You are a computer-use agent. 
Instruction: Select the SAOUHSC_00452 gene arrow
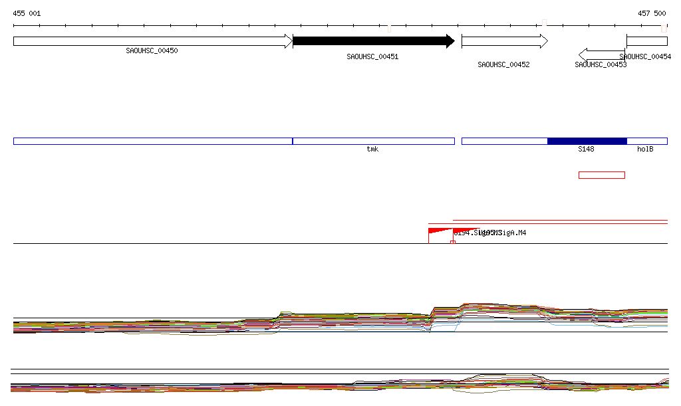[503, 41]
